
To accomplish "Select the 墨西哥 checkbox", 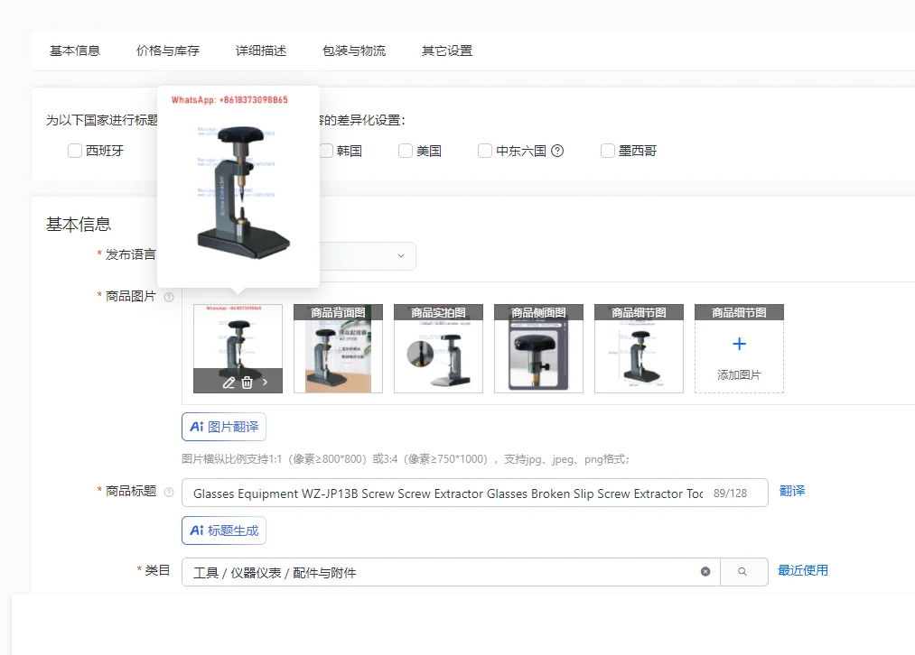I will pyautogui.click(x=608, y=151).
